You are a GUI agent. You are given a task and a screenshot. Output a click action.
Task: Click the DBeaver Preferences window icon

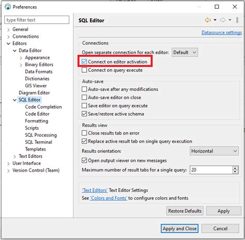tap(8, 7)
